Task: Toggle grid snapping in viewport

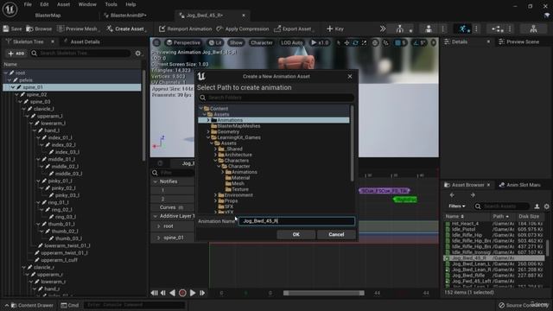Action: 397,42
